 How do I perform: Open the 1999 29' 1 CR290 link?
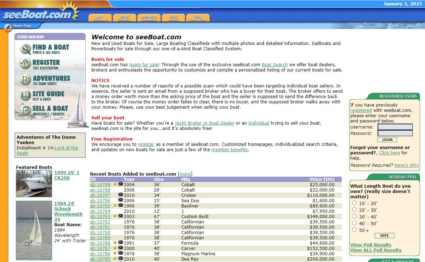[x=67, y=175]
